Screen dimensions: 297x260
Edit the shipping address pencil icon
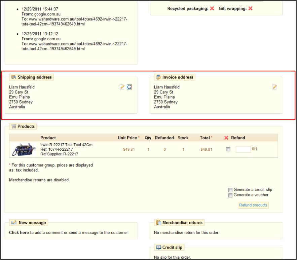122,87
